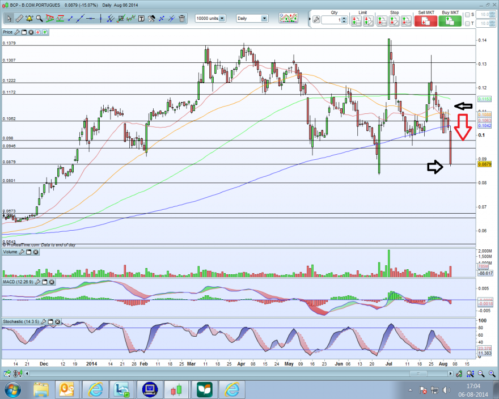Enable the S checkbox
The height and width of the screenshot is (399, 499).
pyautogui.click(x=467, y=15)
